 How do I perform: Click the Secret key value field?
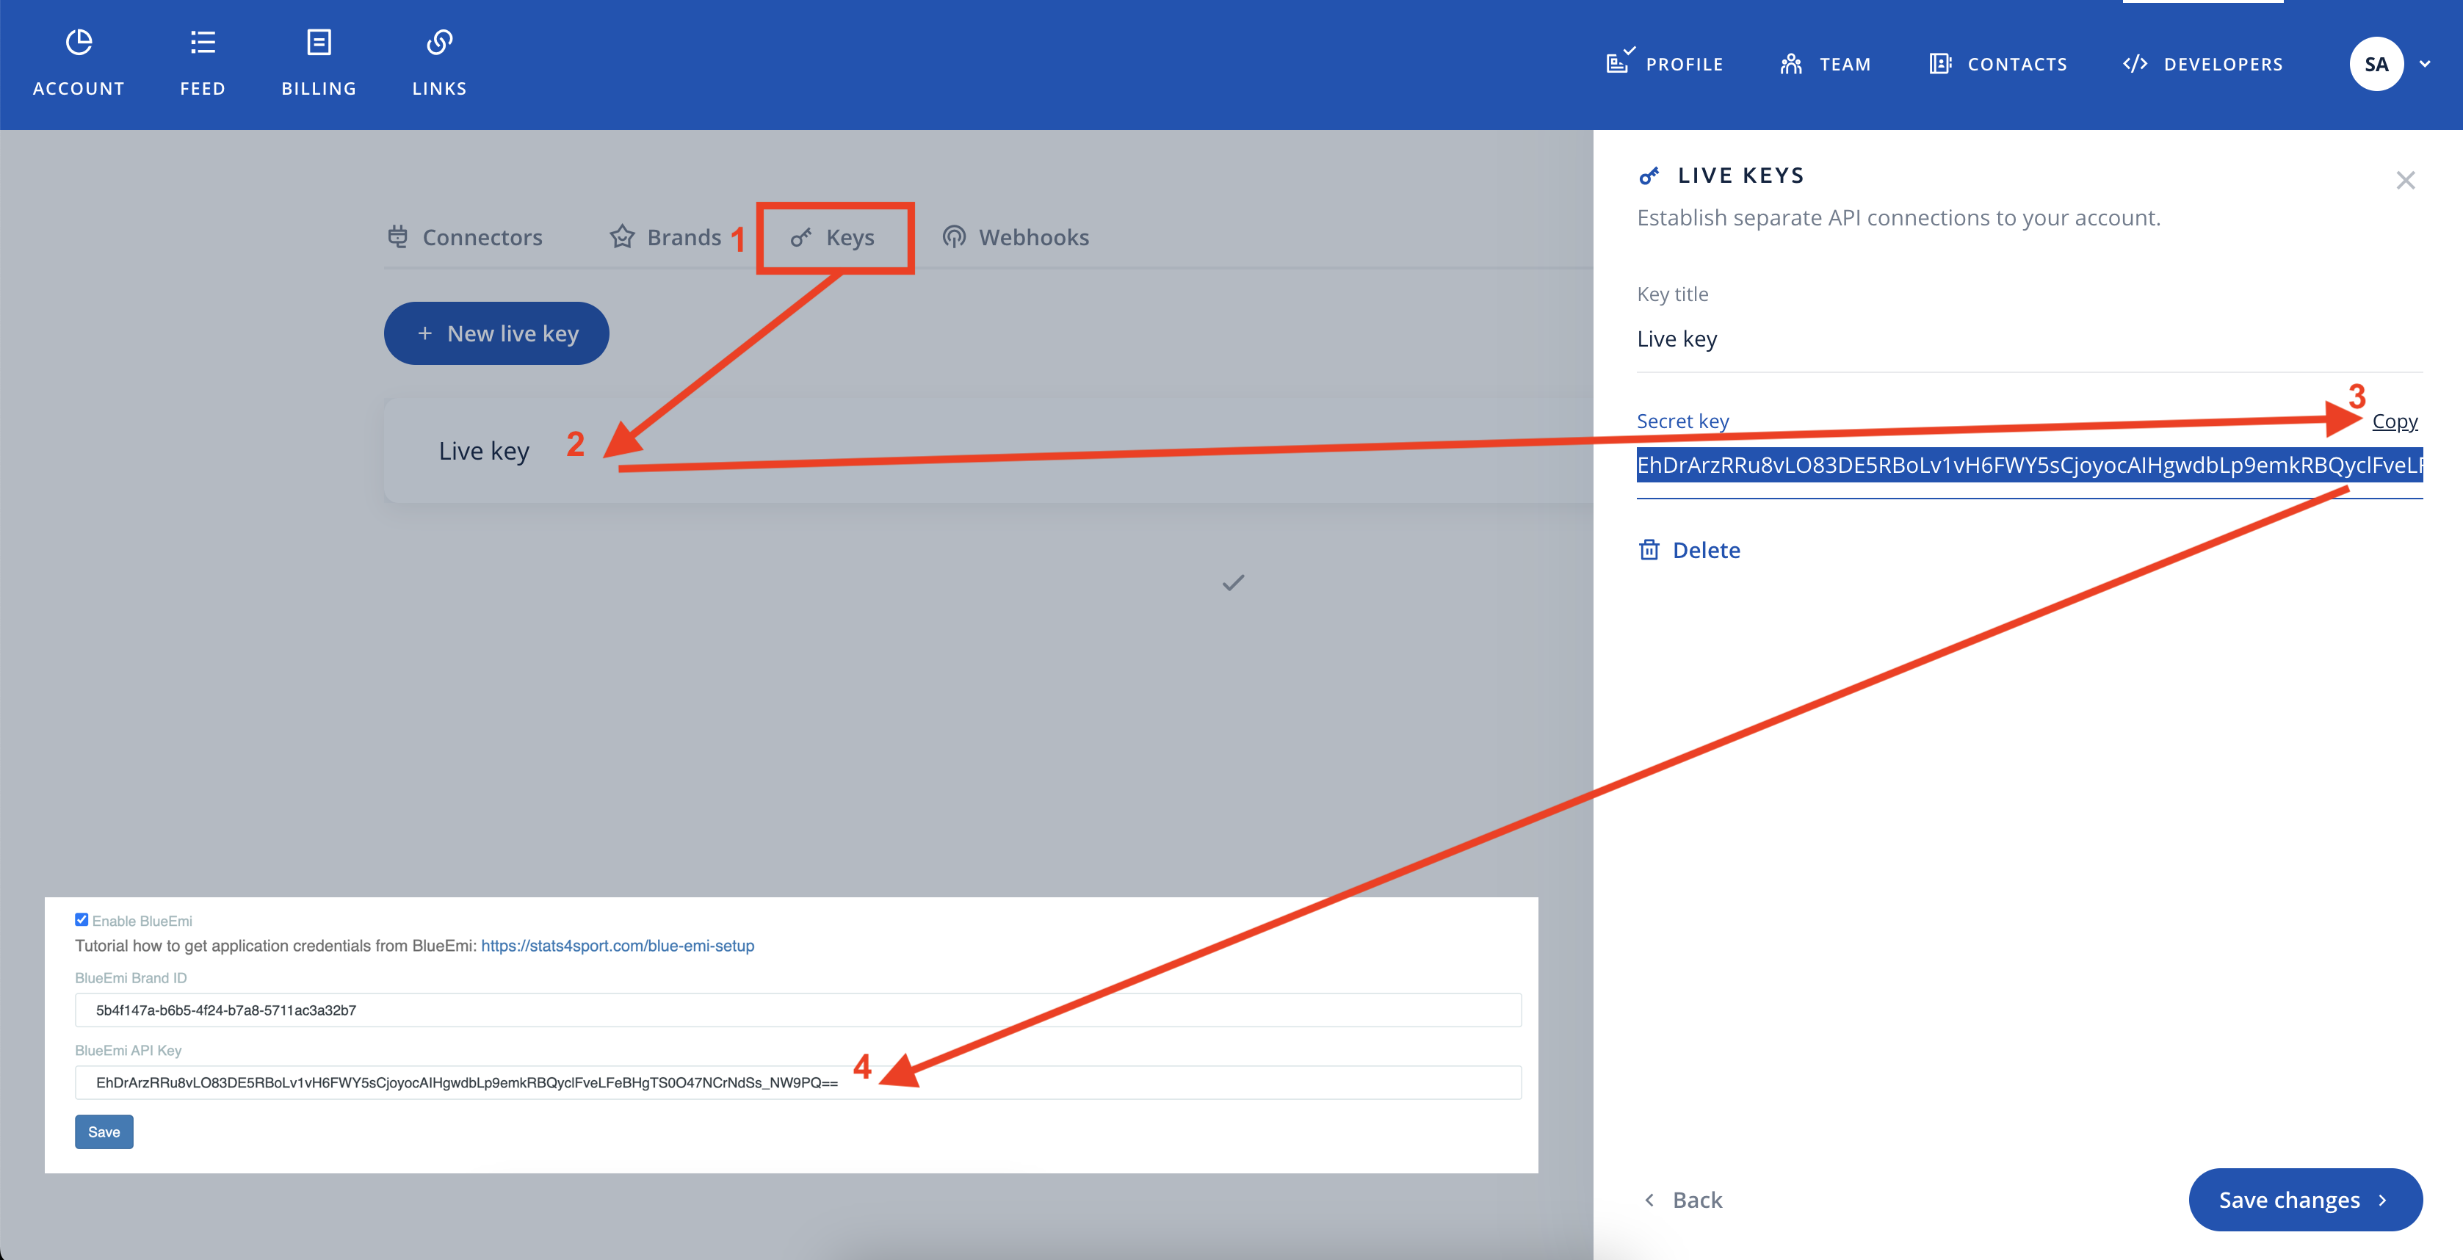pyautogui.click(x=2029, y=466)
